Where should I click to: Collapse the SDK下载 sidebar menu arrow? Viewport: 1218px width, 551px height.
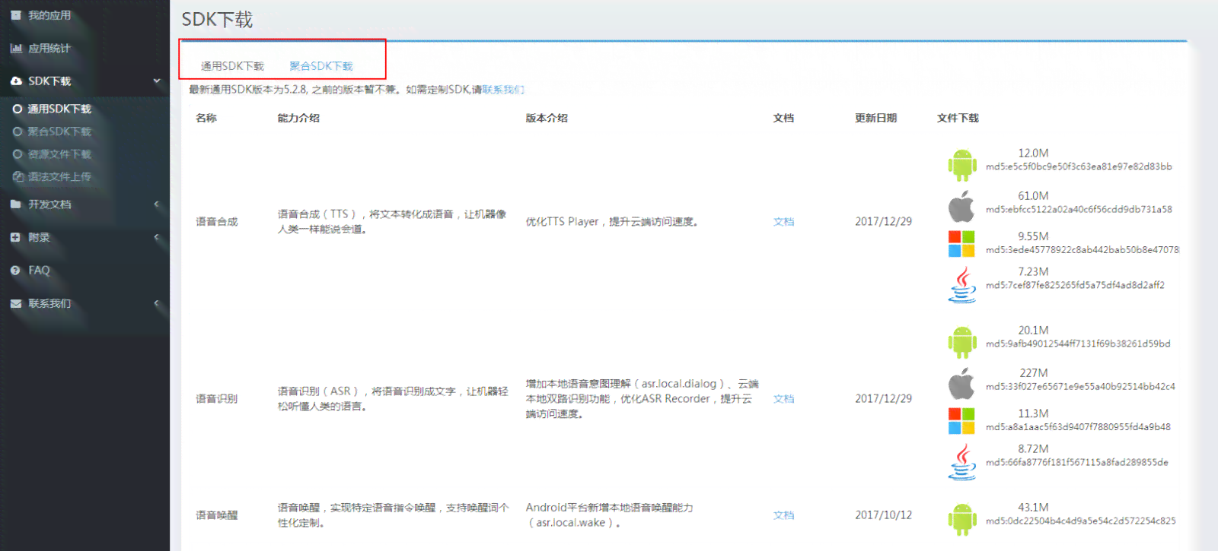(157, 81)
